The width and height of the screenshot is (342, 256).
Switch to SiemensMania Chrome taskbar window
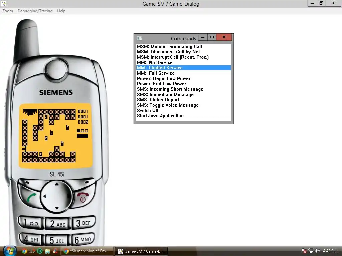point(87,251)
